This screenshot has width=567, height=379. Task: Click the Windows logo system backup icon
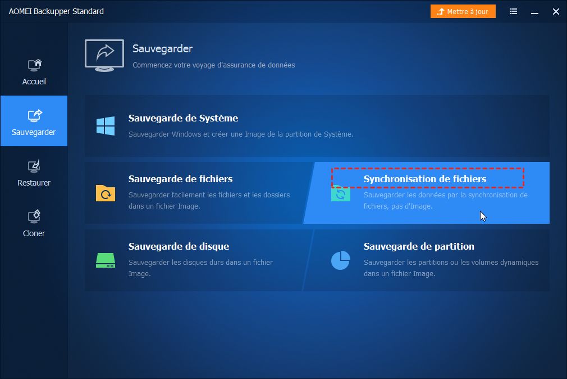point(106,126)
